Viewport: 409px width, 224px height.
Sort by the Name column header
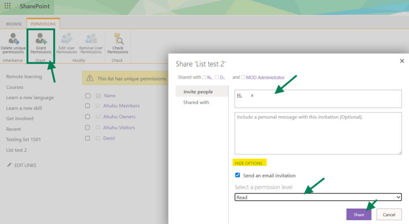pos(110,96)
